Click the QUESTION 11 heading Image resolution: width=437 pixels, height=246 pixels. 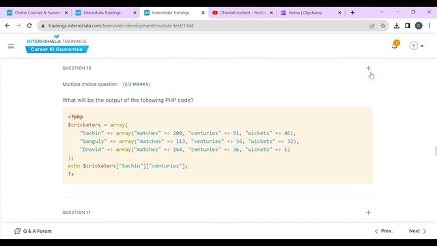(x=76, y=213)
